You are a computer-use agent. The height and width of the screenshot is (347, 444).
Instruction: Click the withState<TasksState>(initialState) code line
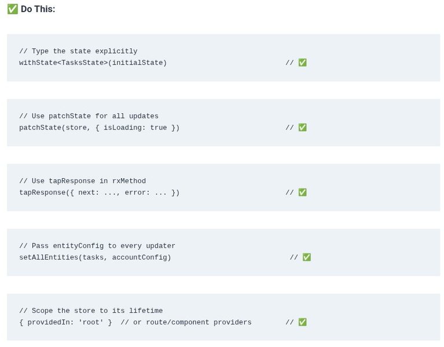coord(93,63)
